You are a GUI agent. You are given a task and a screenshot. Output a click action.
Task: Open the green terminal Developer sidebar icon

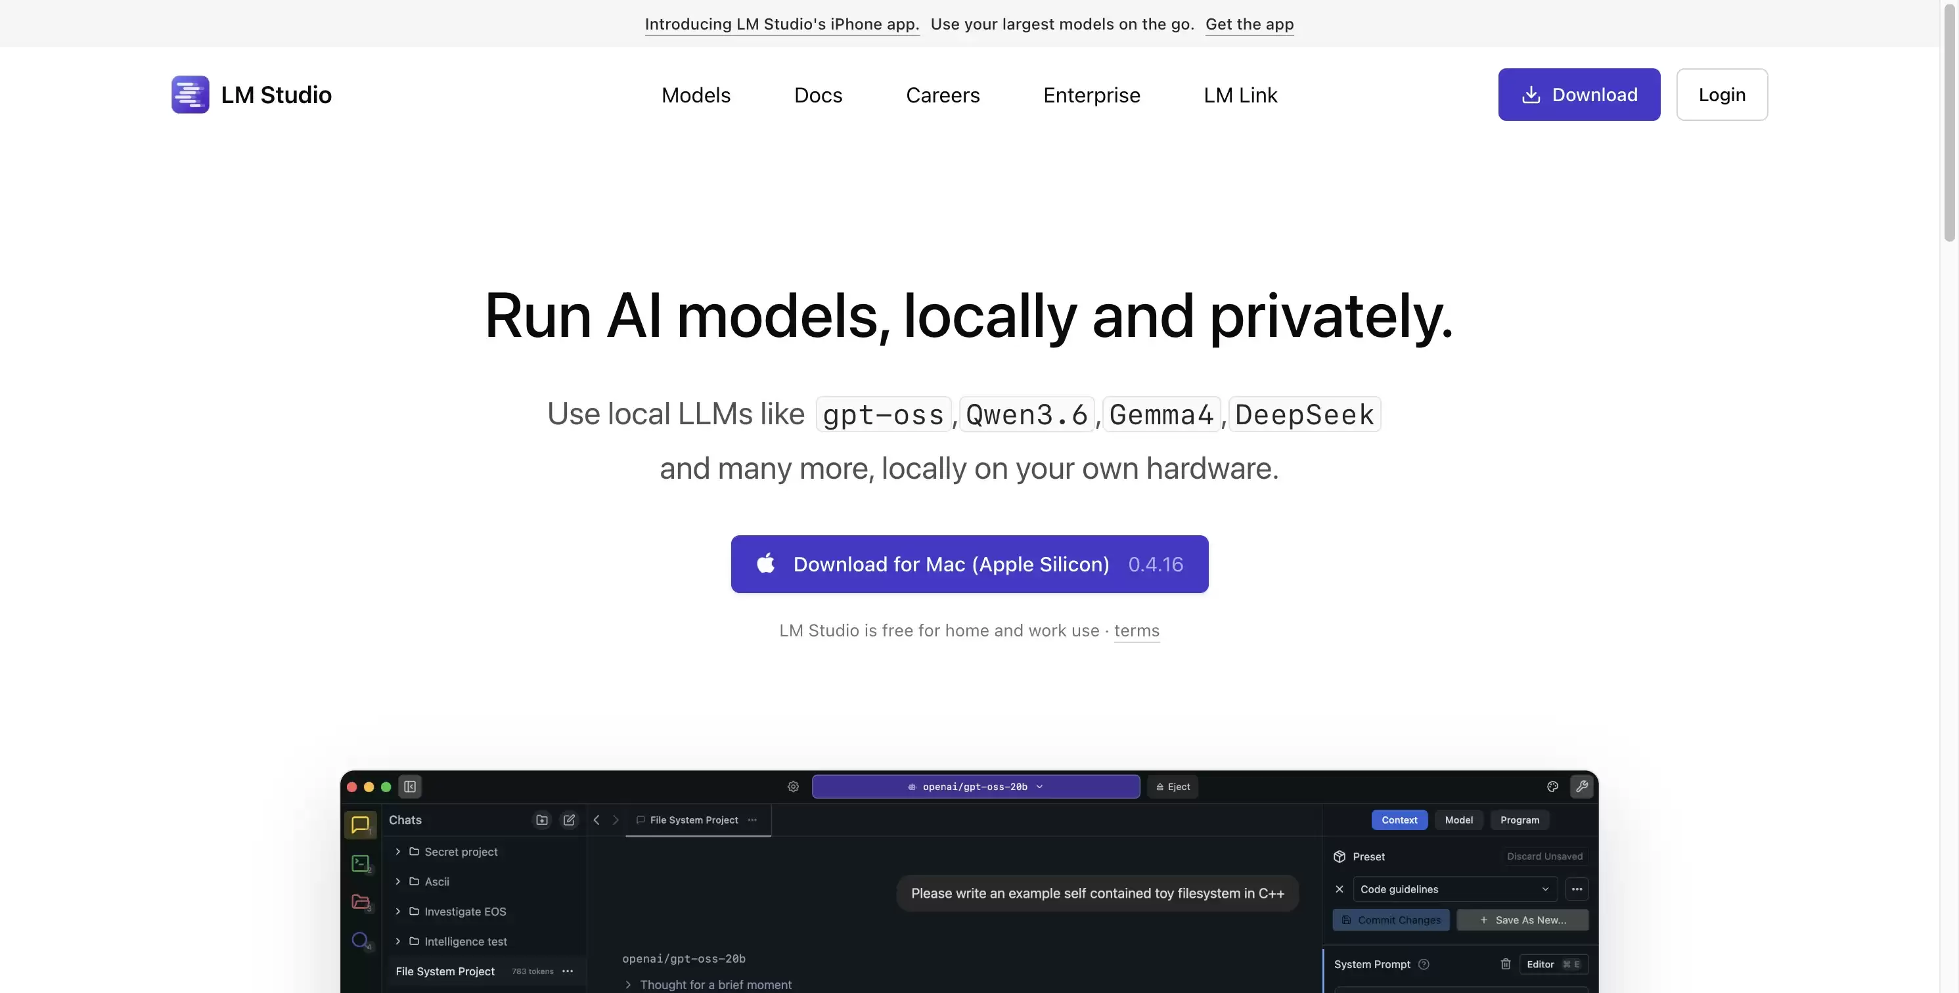click(x=361, y=863)
